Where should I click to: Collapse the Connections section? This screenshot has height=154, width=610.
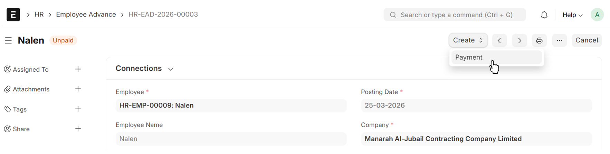(x=171, y=69)
